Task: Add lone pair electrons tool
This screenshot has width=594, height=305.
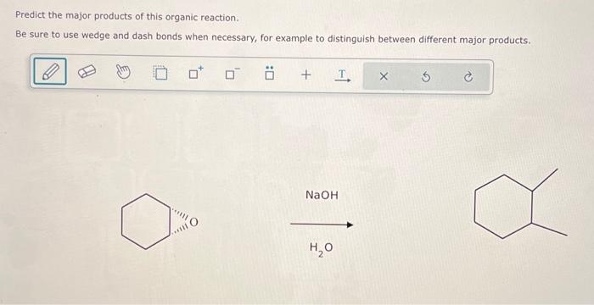Action: (269, 74)
